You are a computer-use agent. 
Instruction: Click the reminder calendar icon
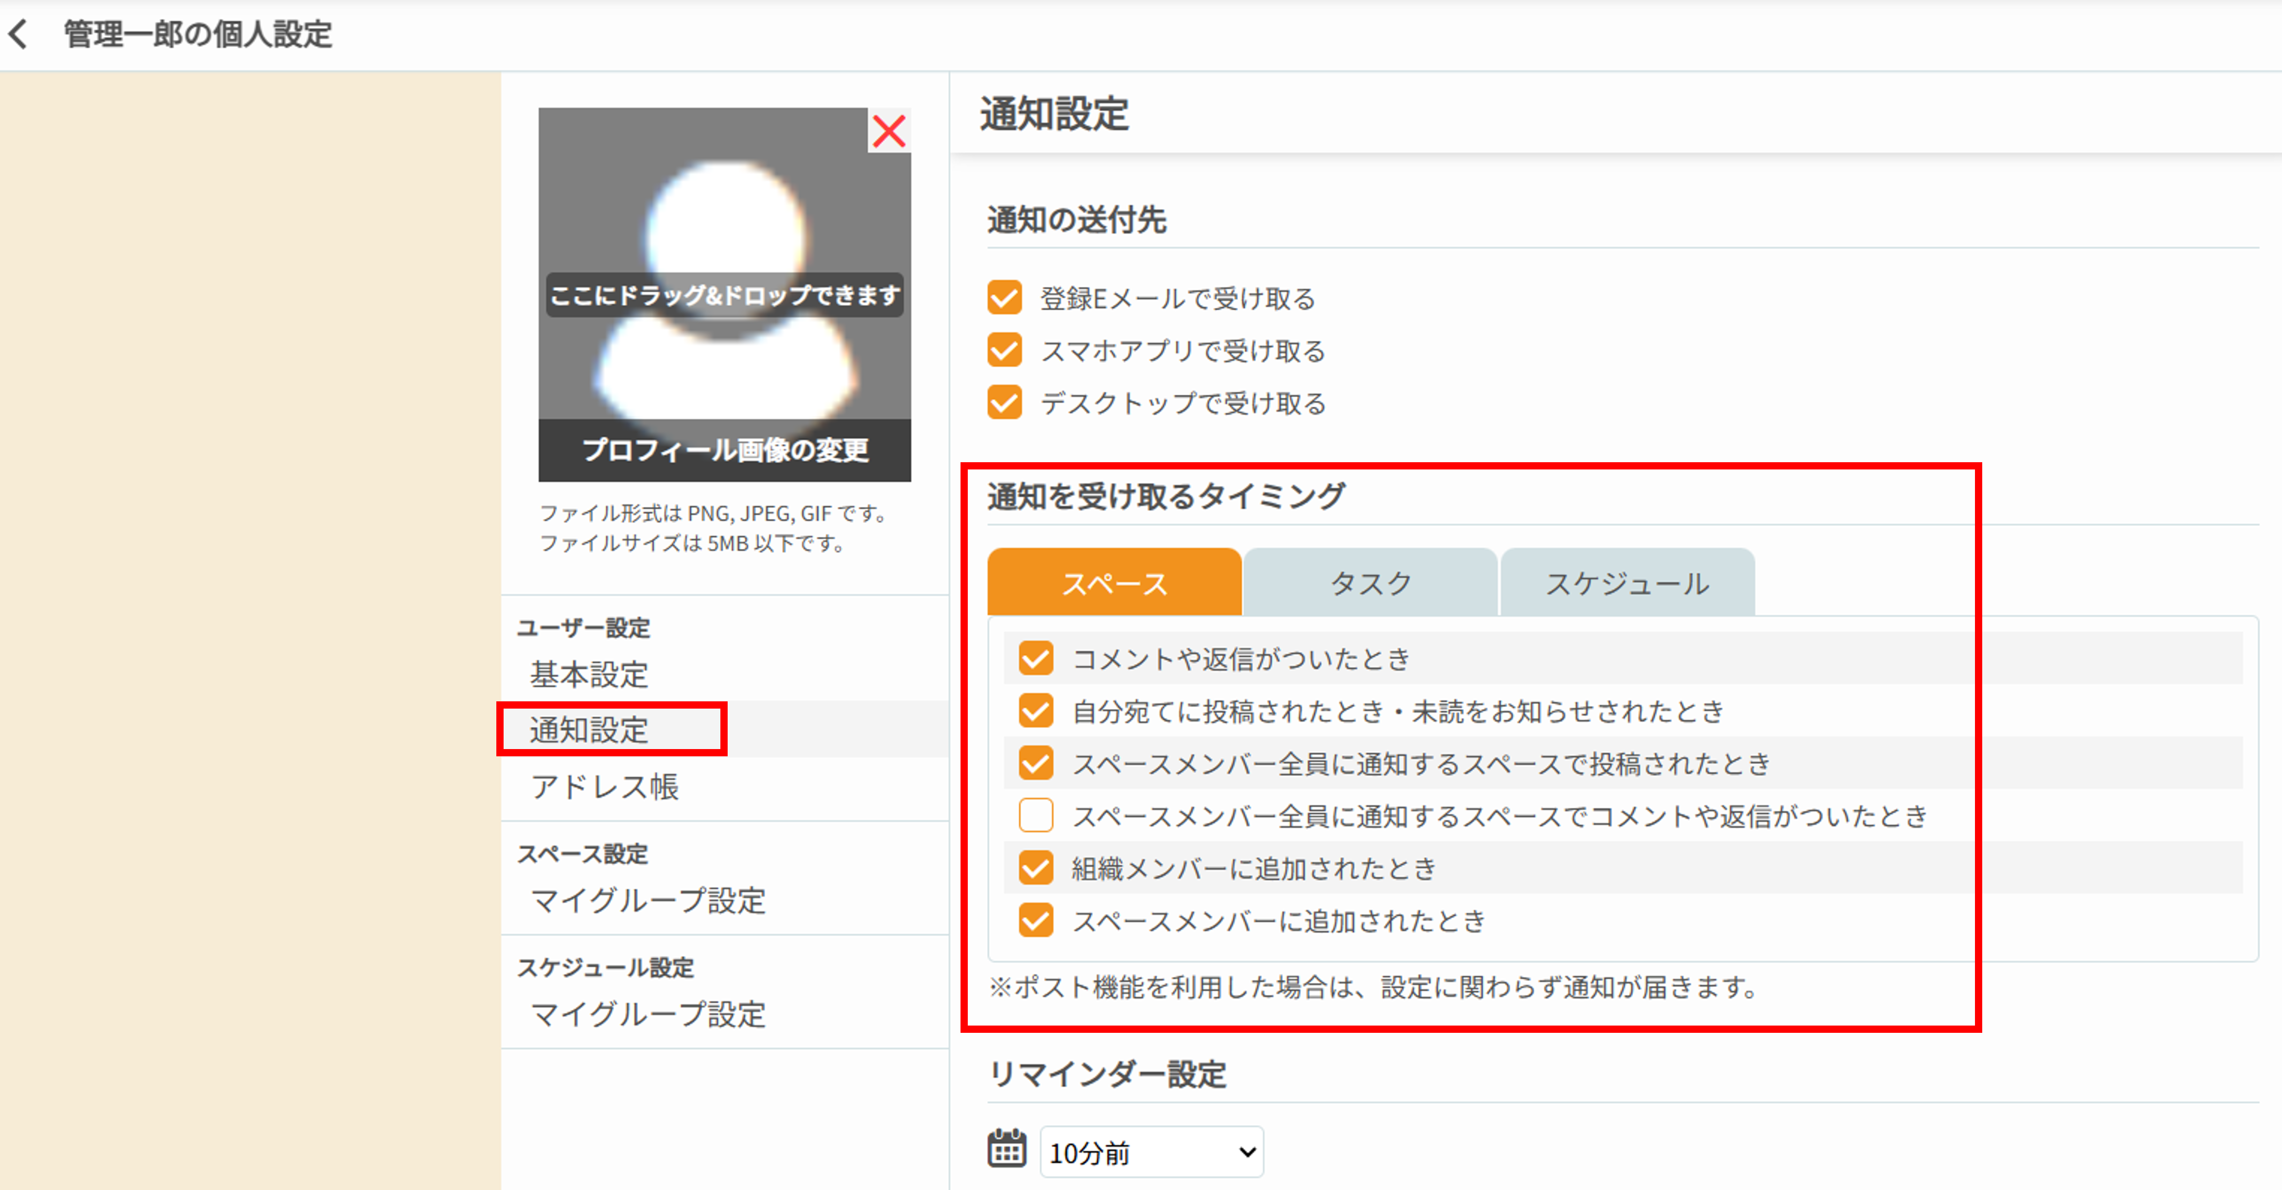[x=1006, y=1149]
